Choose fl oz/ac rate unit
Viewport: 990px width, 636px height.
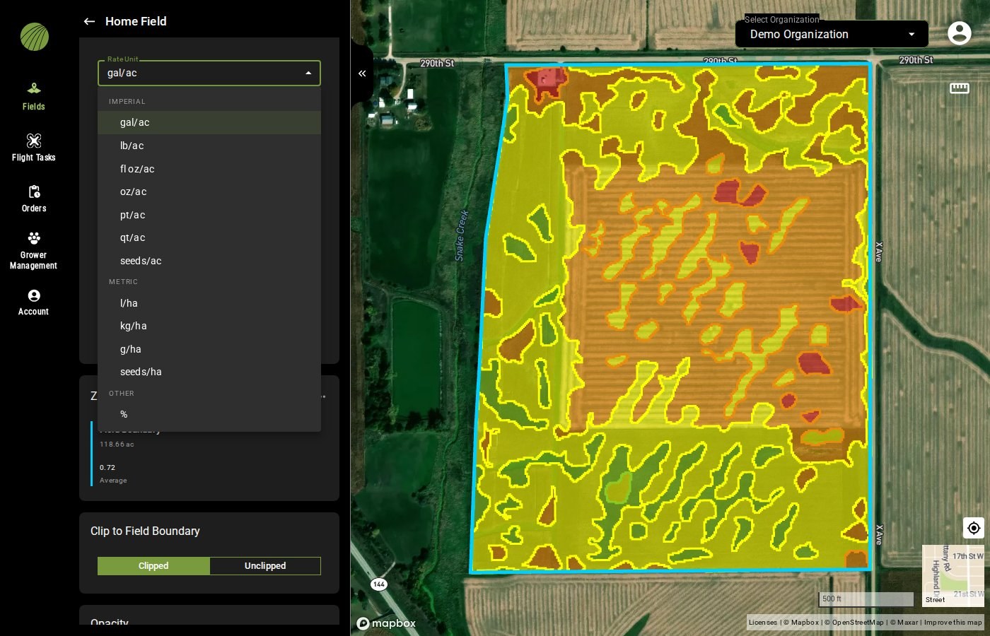point(209,169)
